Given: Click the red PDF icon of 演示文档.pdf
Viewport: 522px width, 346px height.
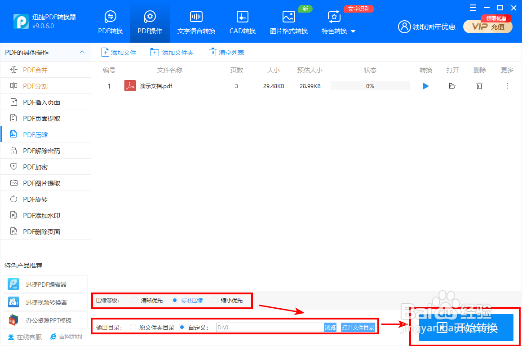Looking at the screenshot, I should click(x=130, y=85).
